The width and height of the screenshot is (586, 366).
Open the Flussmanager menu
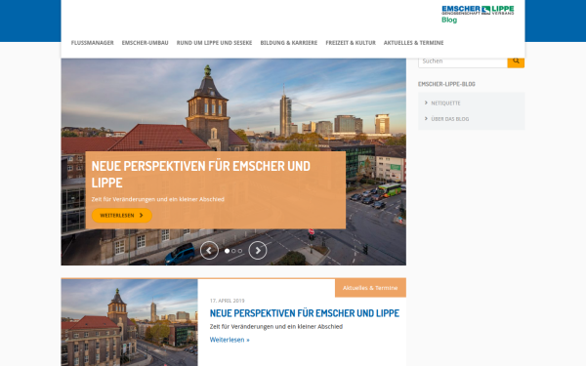click(93, 43)
